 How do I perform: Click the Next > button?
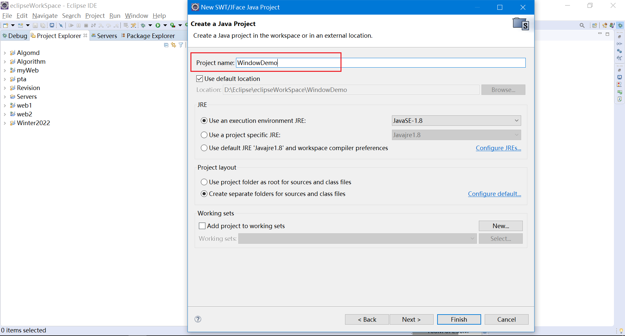coord(411,319)
